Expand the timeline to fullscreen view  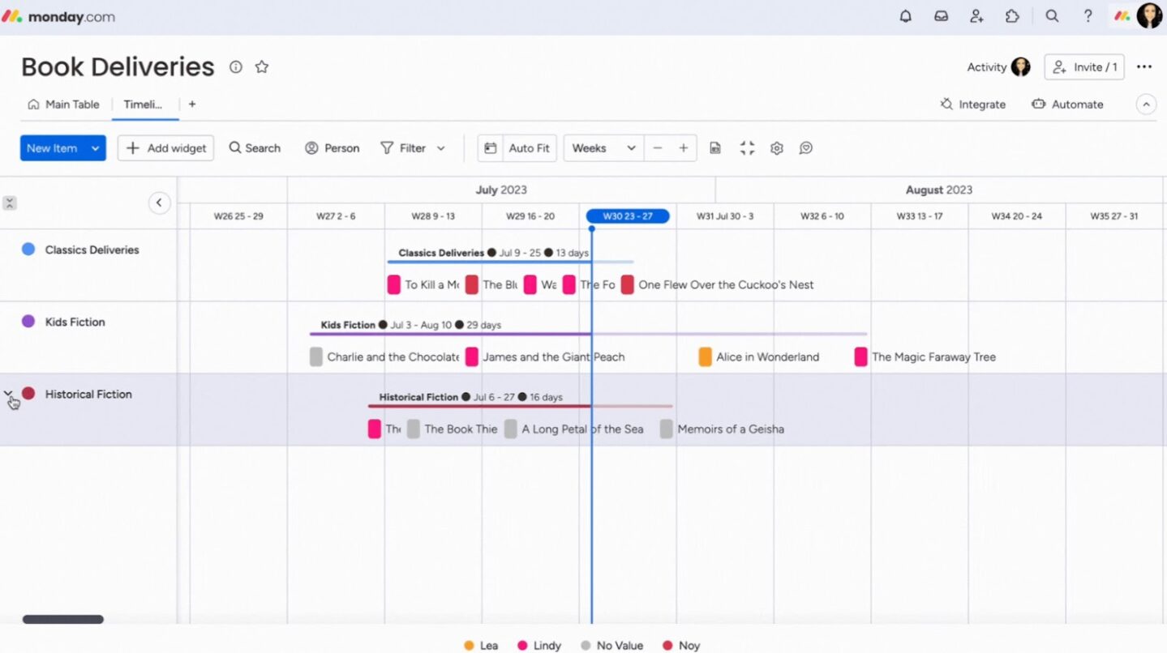[x=747, y=147]
